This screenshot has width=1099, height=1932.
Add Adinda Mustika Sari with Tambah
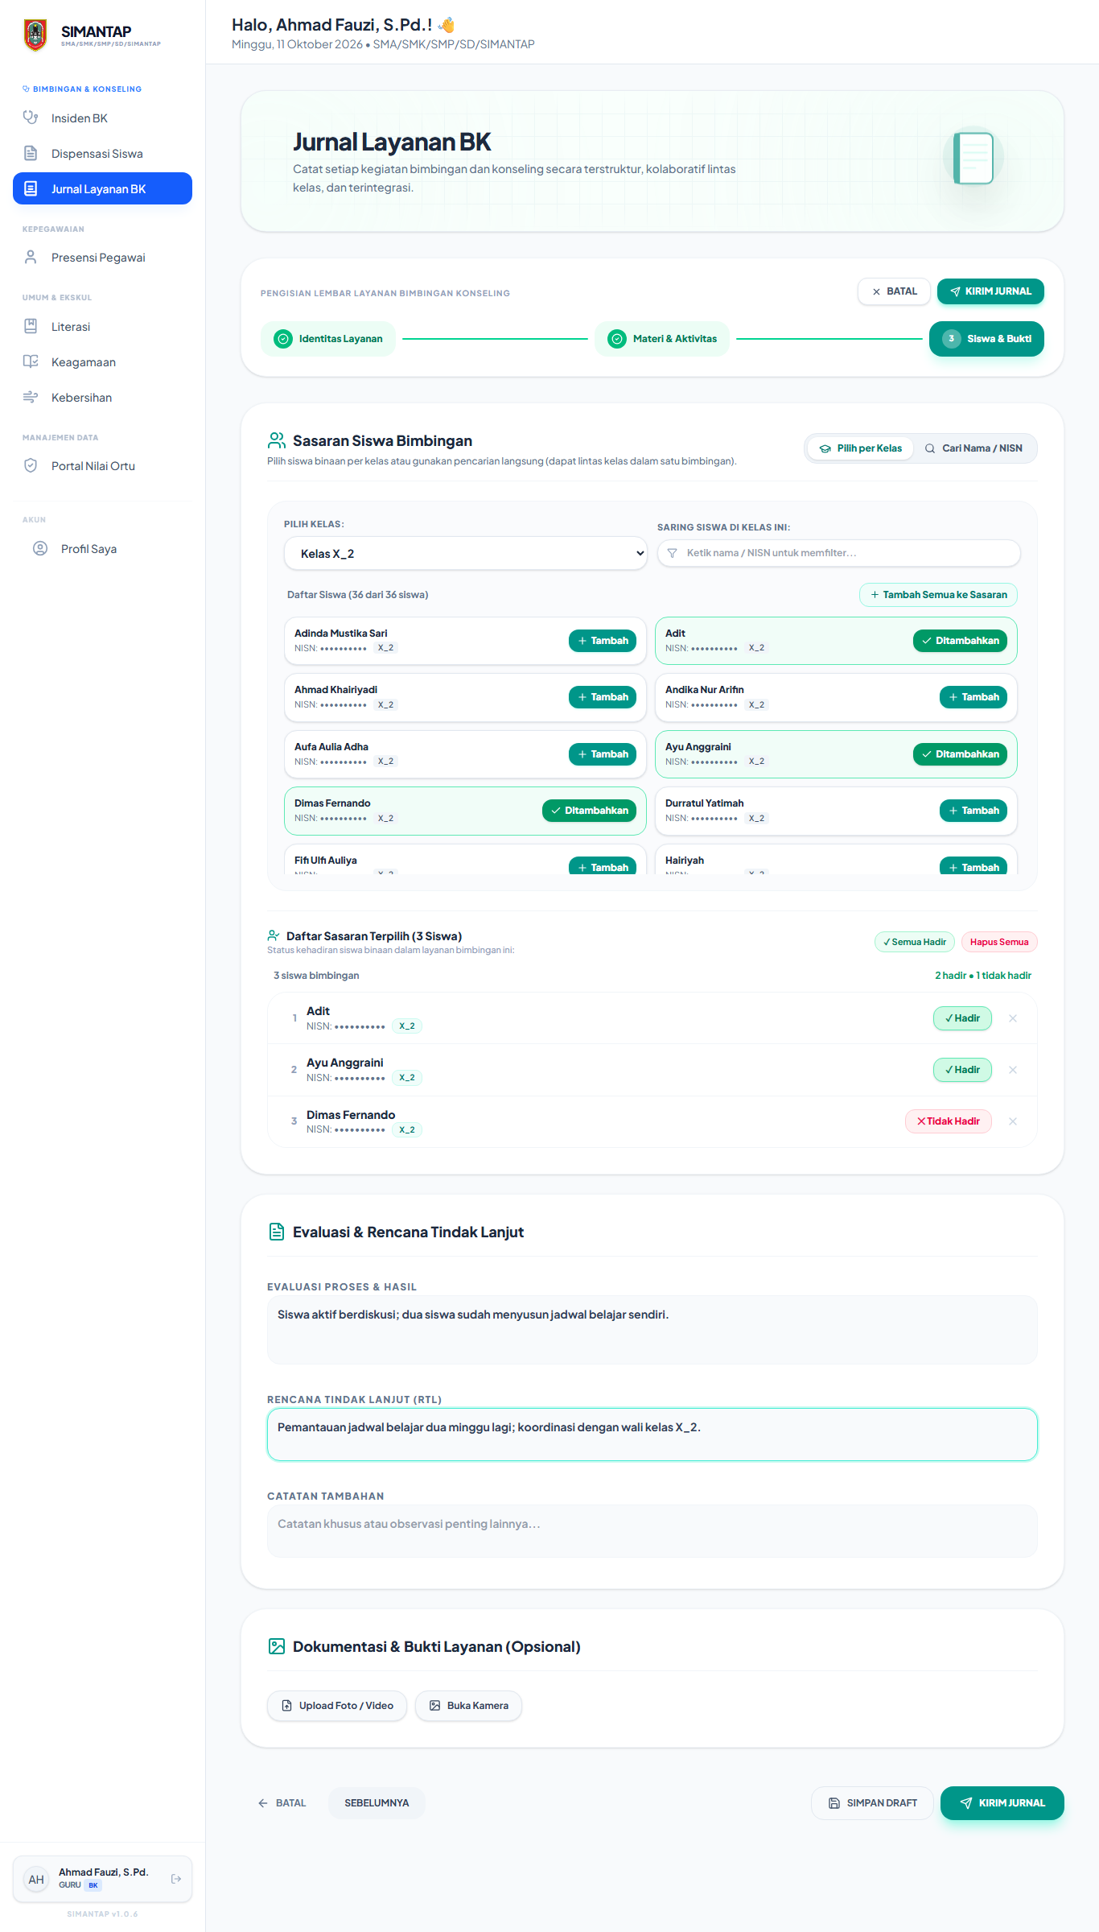[x=603, y=641]
